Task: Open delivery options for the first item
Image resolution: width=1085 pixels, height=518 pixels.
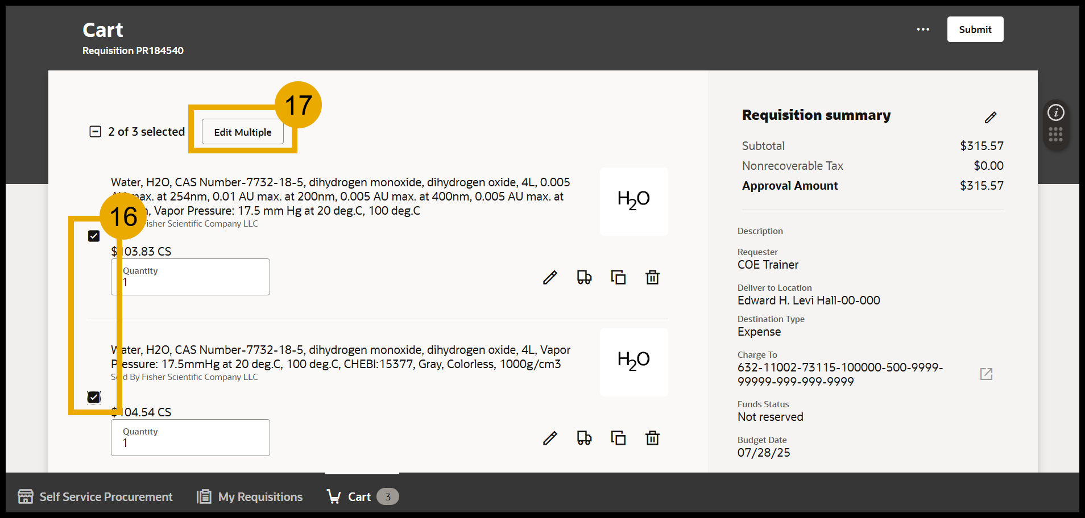Action: pos(584,277)
